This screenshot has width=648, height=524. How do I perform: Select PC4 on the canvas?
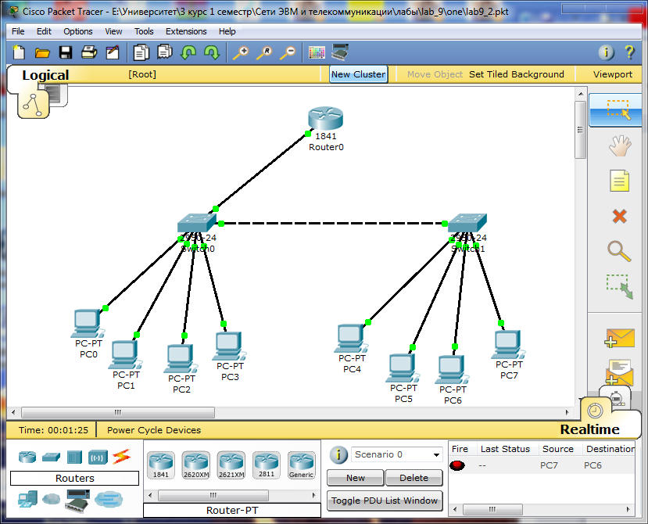tap(350, 339)
